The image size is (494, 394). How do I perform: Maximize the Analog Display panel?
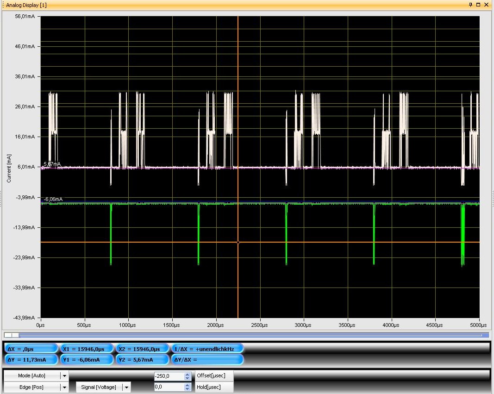coord(478,5)
